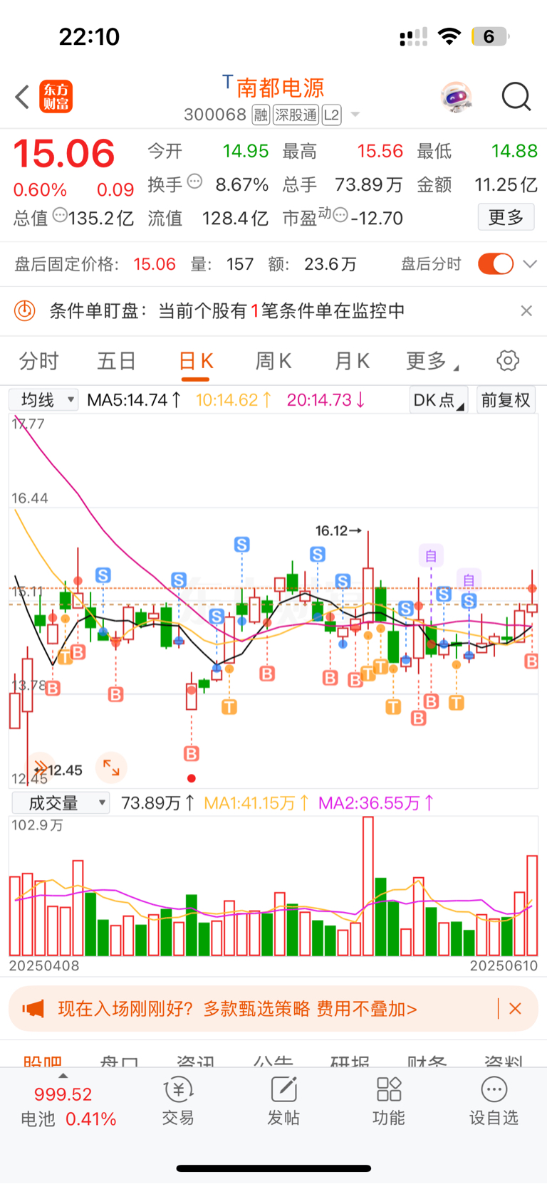Tap the 总手 73.89万 value
The width and height of the screenshot is (547, 1184).
pos(368,184)
